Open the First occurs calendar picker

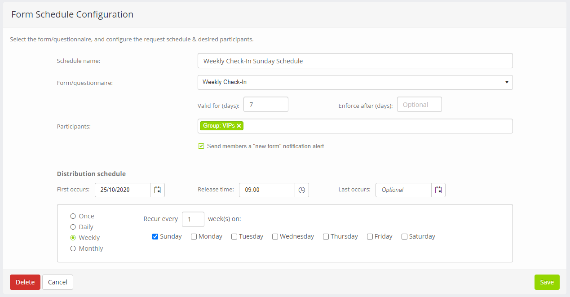pos(157,190)
